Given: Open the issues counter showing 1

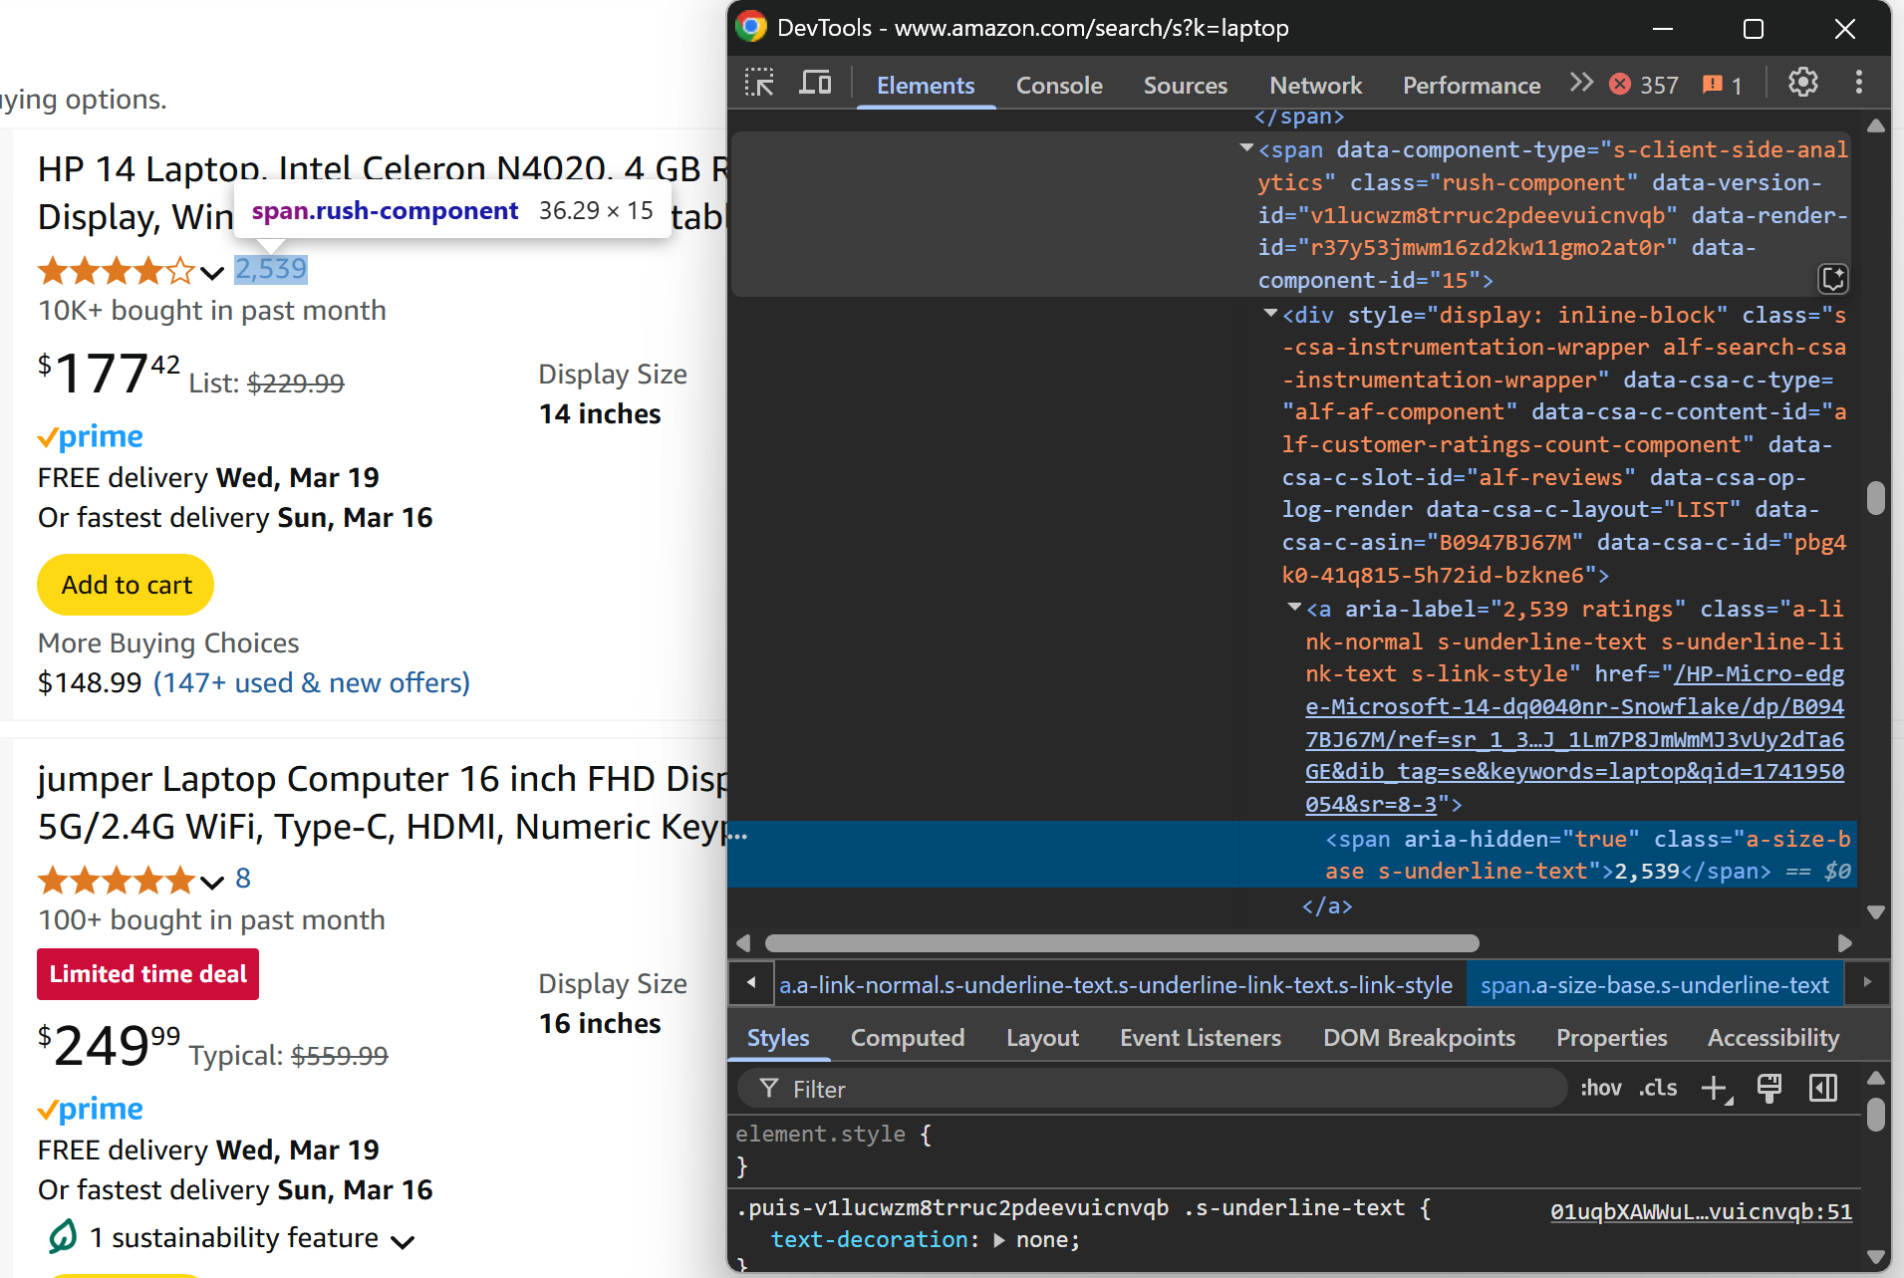Looking at the screenshot, I should (x=1723, y=85).
